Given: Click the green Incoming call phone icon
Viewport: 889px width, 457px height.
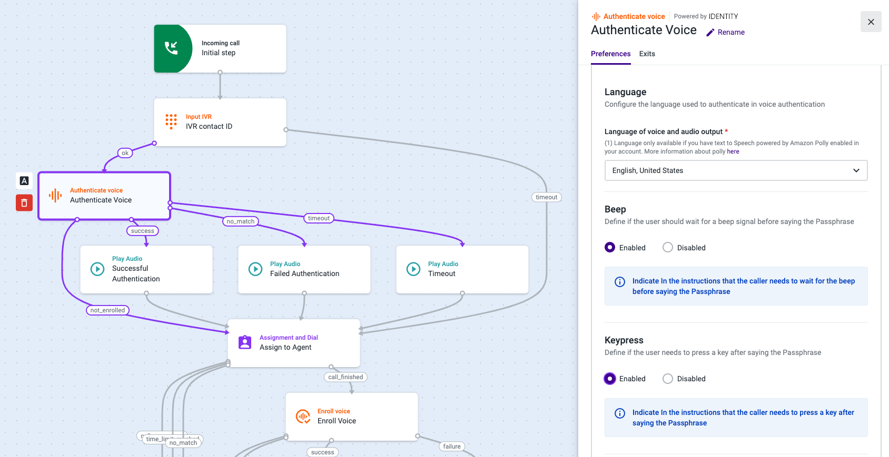Looking at the screenshot, I should tap(172, 48).
